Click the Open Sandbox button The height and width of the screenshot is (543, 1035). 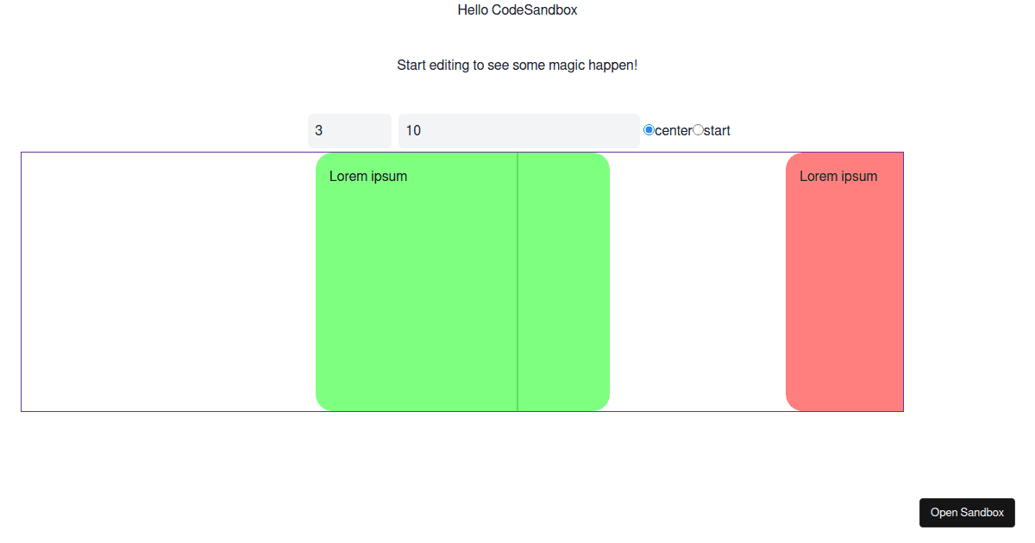[967, 512]
